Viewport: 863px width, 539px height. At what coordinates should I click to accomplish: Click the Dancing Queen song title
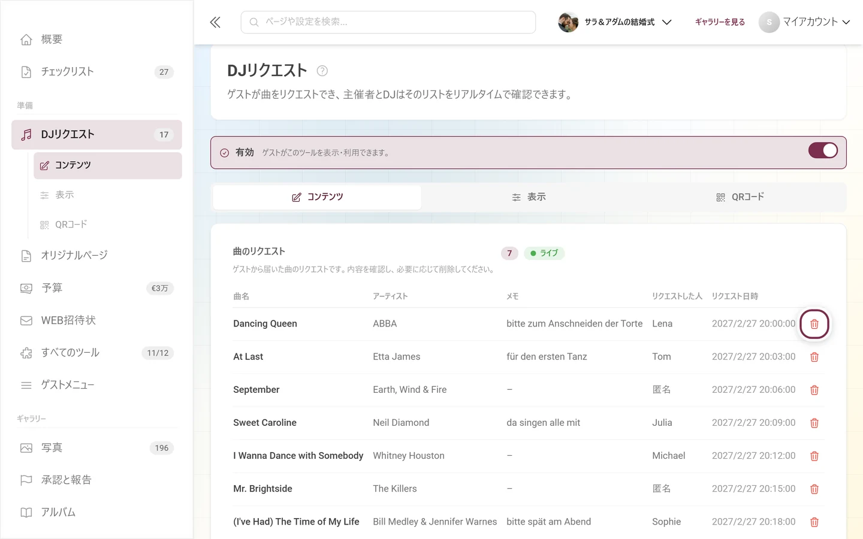pos(265,324)
